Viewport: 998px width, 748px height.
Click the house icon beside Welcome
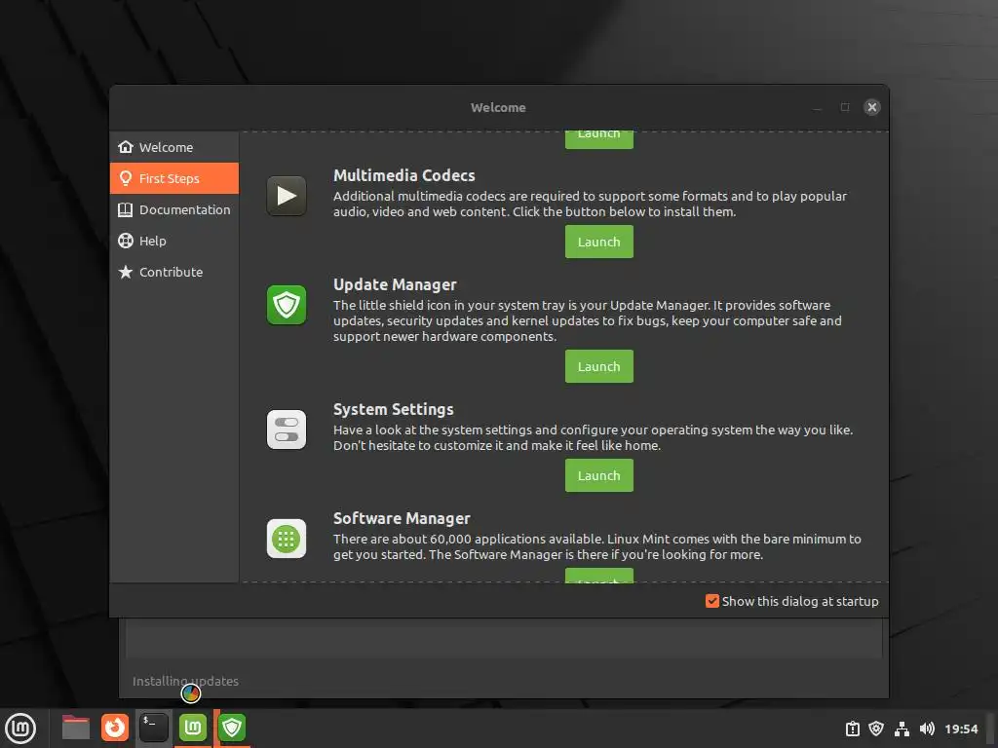[x=126, y=147]
